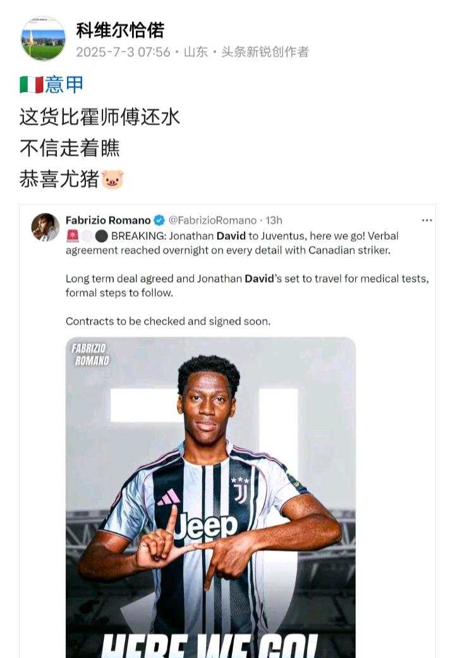This screenshot has height=658, width=455.
Task: Click the blue verified badge
Action: tap(159, 220)
